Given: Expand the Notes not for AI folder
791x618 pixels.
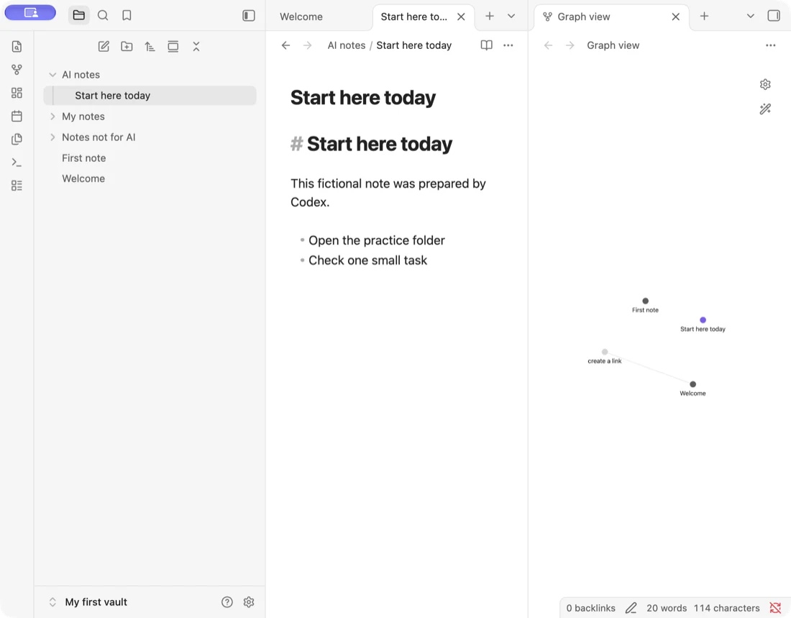Looking at the screenshot, I should click(52, 137).
